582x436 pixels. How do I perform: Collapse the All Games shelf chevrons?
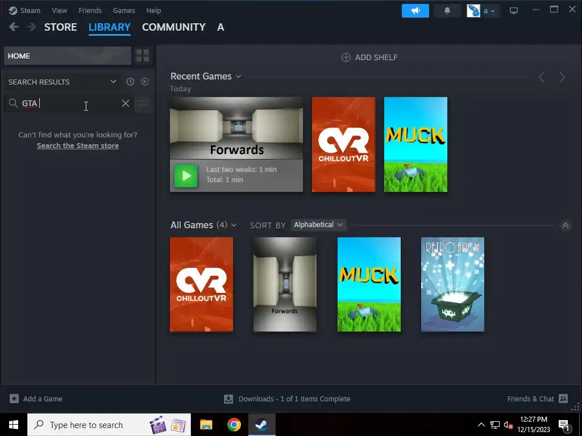566,225
